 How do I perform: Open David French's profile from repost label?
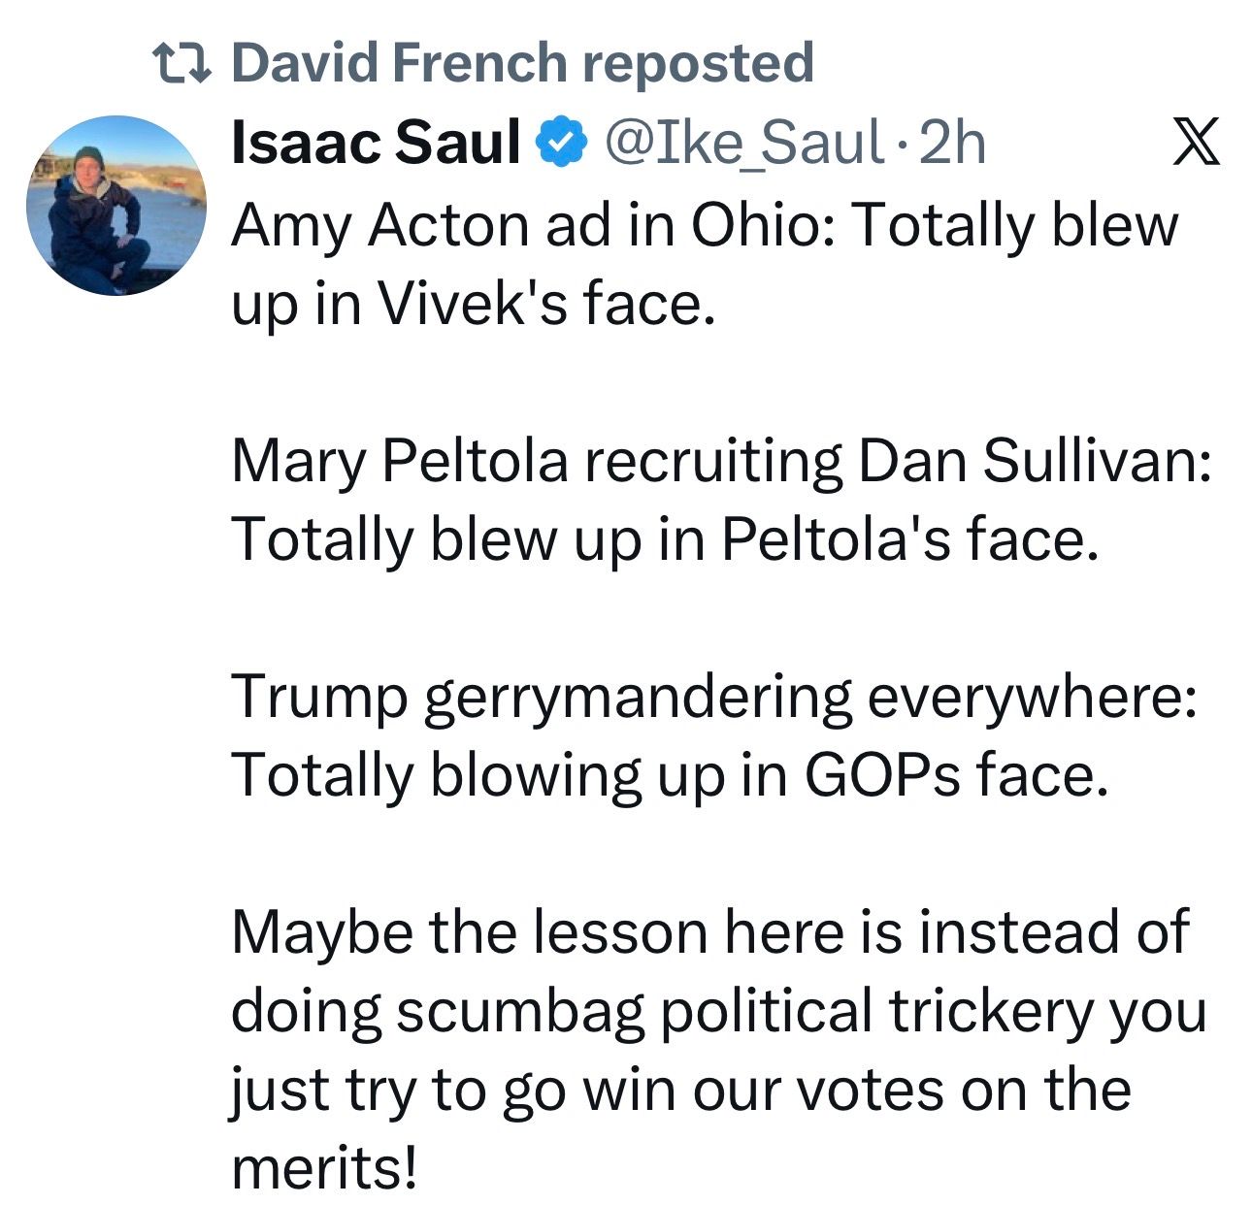coord(399,63)
